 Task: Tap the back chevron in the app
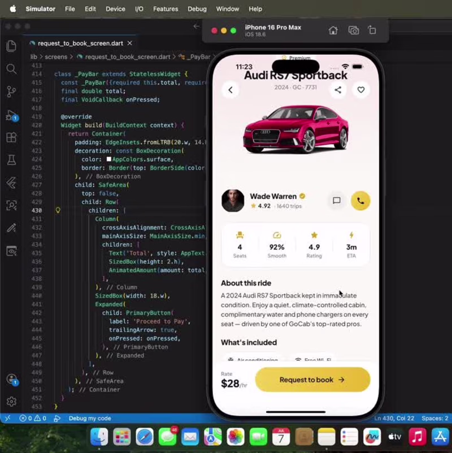tap(231, 90)
